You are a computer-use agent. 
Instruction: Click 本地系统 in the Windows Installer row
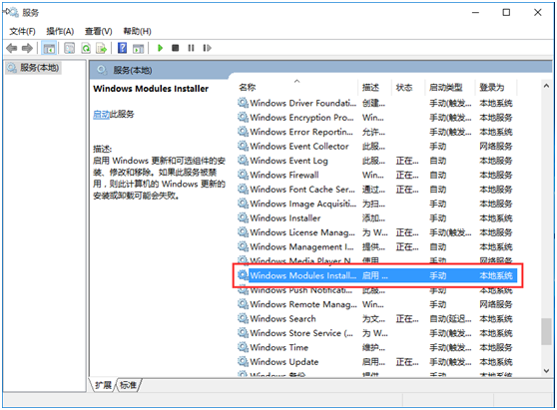click(x=495, y=217)
